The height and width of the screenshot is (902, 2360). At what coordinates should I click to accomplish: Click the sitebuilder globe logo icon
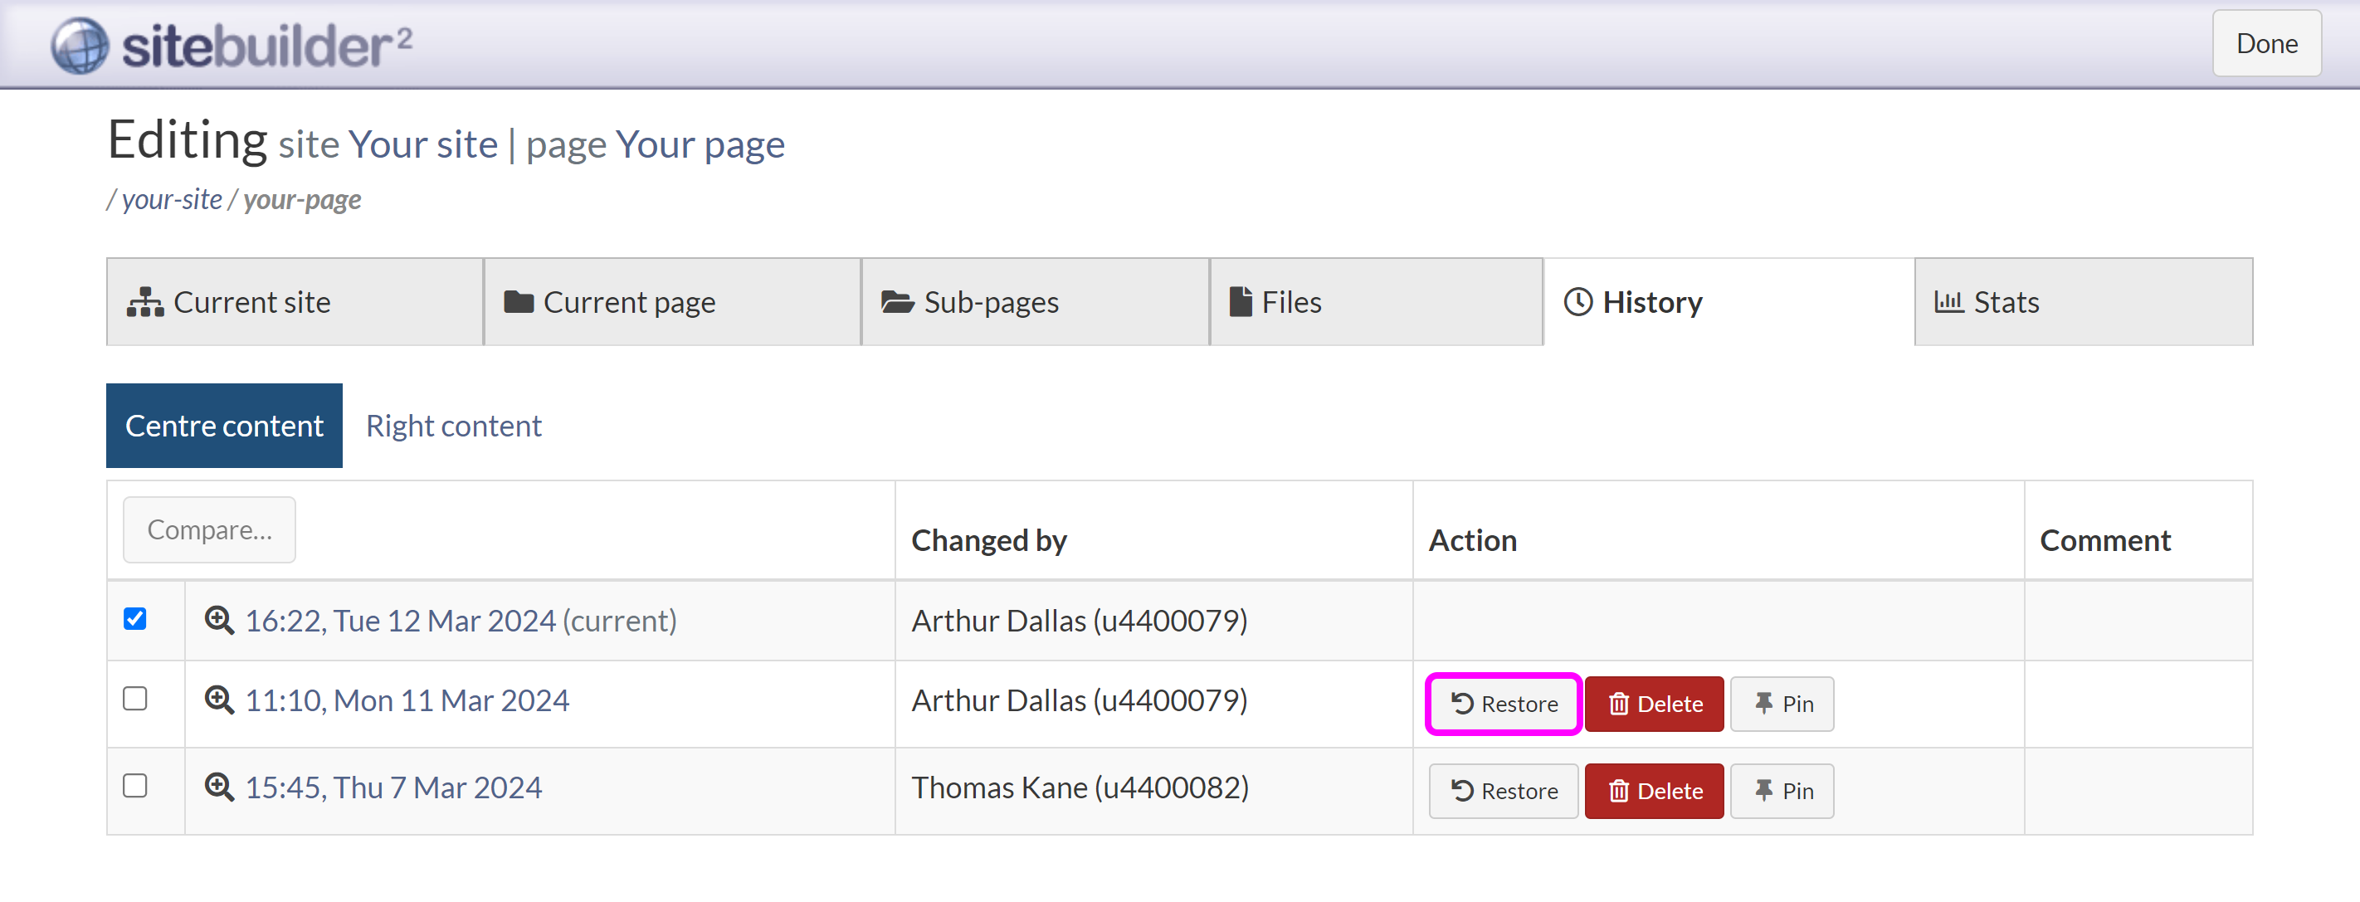80,45
